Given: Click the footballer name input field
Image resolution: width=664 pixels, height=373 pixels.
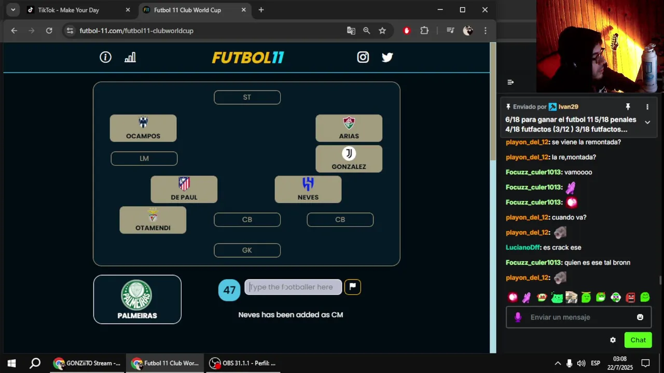Looking at the screenshot, I should click(x=293, y=287).
